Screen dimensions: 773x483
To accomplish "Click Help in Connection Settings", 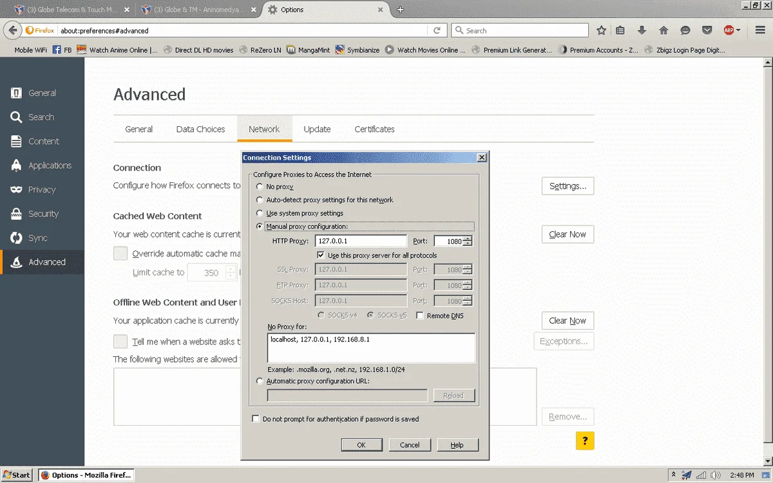I will (x=457, y=445).
